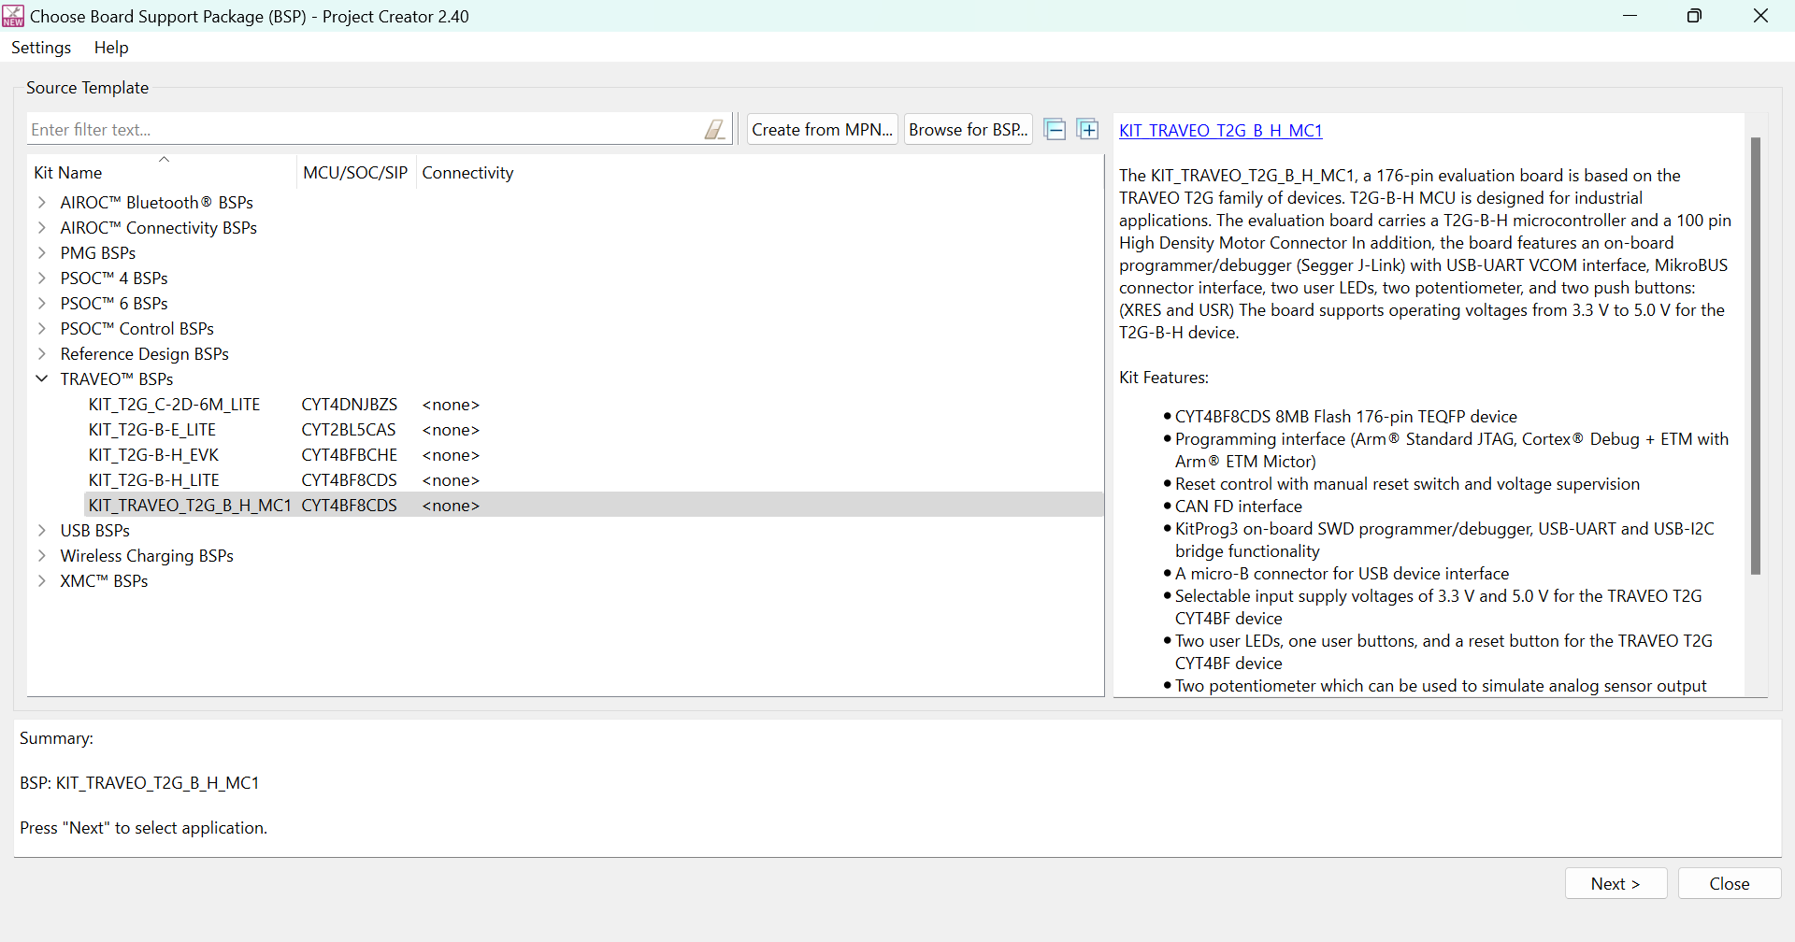Open the Help menu
The image size is (1795, 942).
click(x=111, y=48)
